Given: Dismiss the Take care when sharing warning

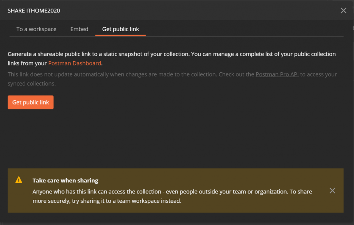Looking at the screenshot, I should click(x=332, y=190).
